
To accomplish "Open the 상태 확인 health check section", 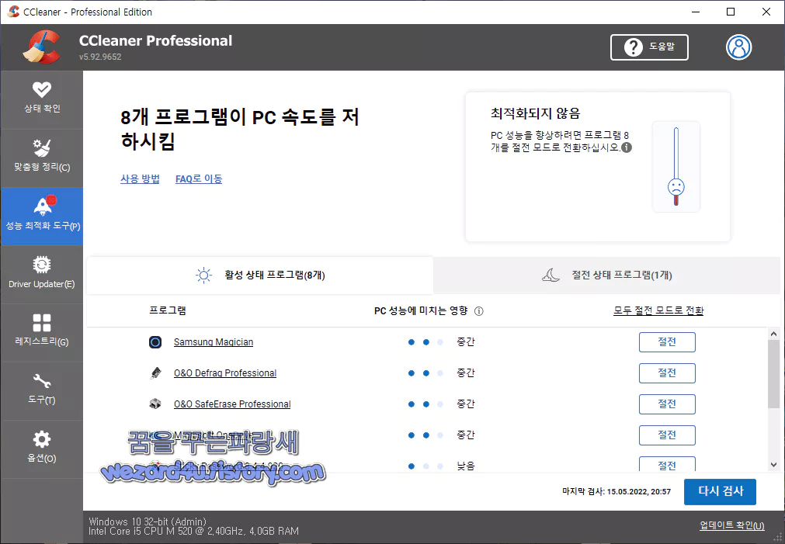I will [42, 99].
